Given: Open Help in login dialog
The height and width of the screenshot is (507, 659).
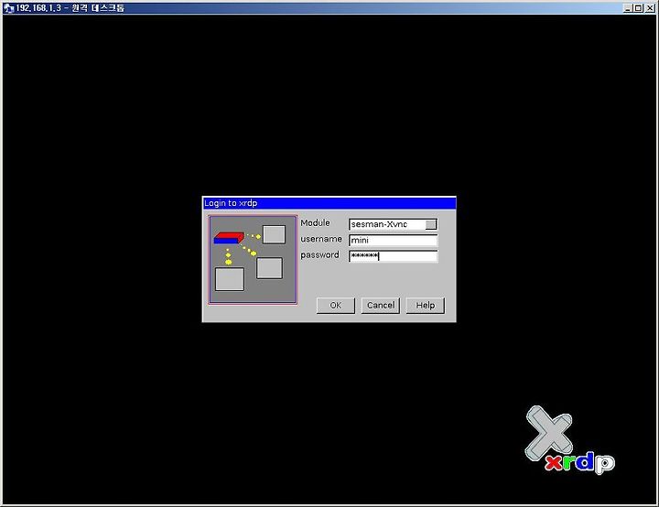Looking at the screenshot, I should tap(426, 306).
